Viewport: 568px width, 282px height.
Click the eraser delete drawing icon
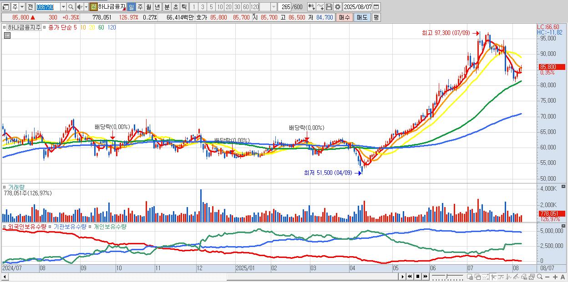click(x=524, y=277)
